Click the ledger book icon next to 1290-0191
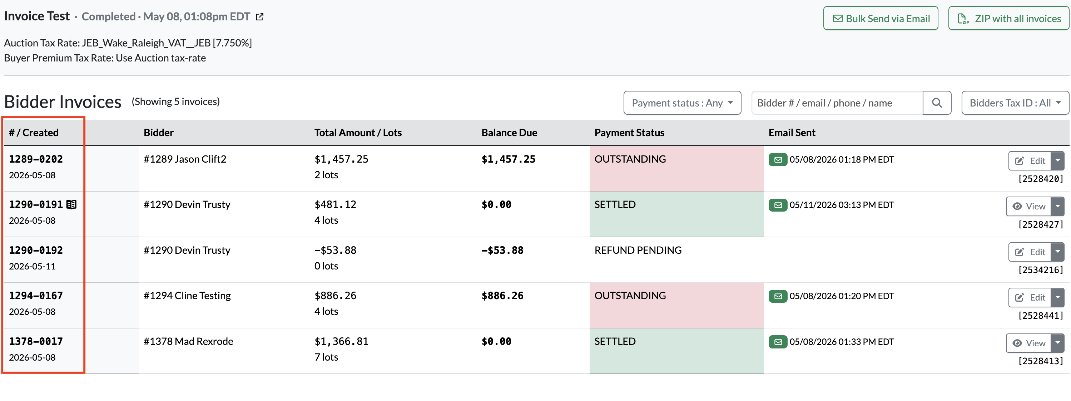1071x401 pixels. click(x=71, y=205)
